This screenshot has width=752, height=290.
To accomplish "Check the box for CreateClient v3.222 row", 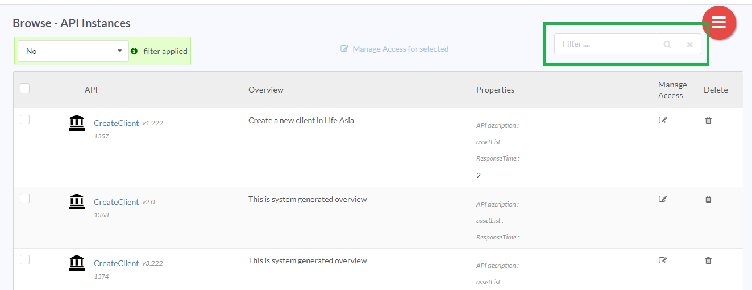I will pyautogui.click(x=24, y=259).
